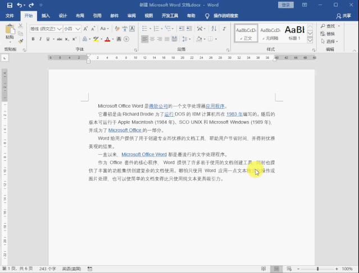Click the 登录 sign-in button
This screenshot has height=273, width=359.
click(286, 5)
